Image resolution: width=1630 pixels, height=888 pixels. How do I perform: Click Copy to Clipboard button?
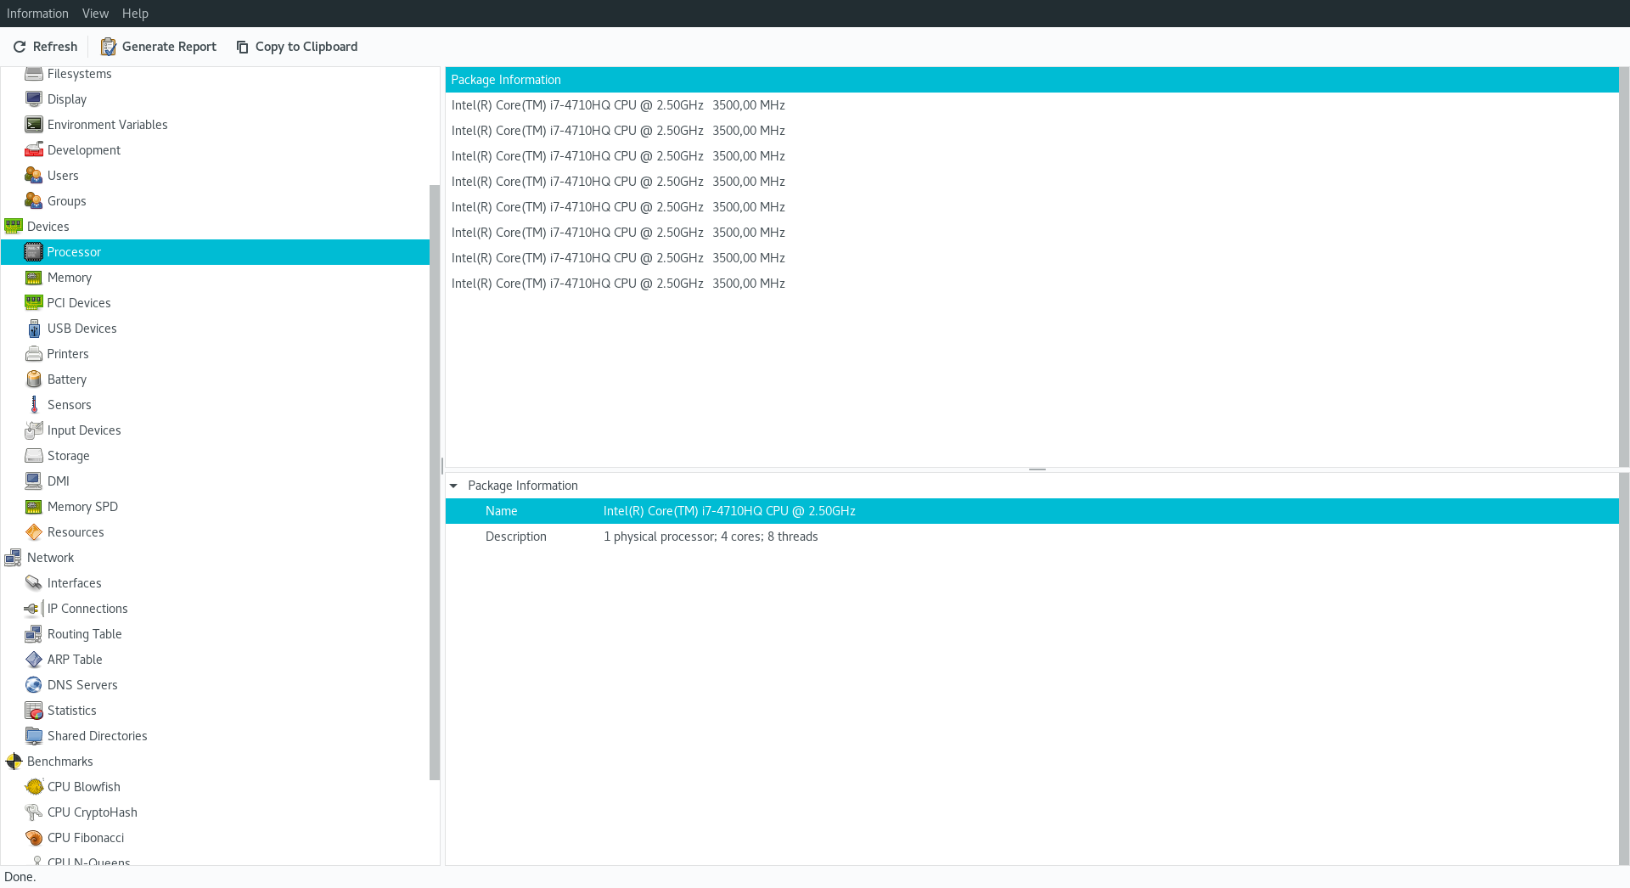tap(296, 47)
